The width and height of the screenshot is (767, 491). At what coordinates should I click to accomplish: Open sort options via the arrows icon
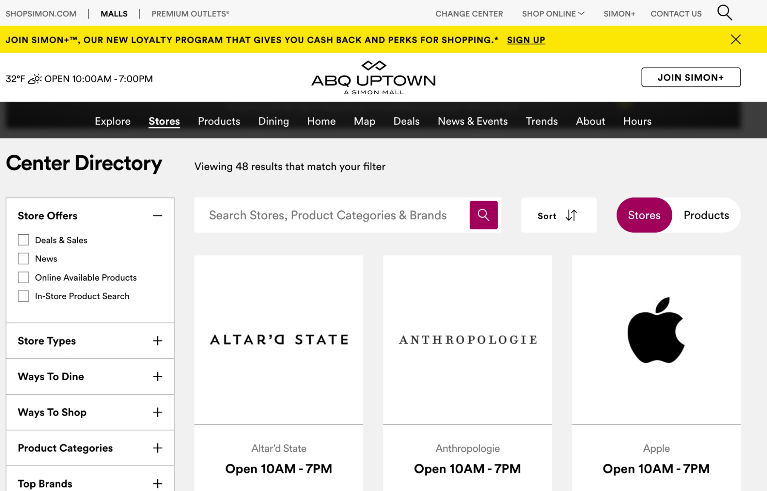(x=570, y=215)
